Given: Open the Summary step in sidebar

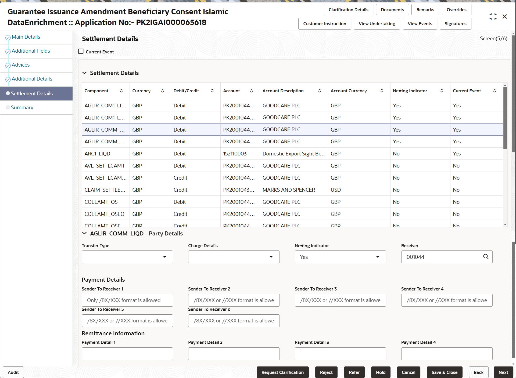Looking at the screenshot, I should coord(22,107).
